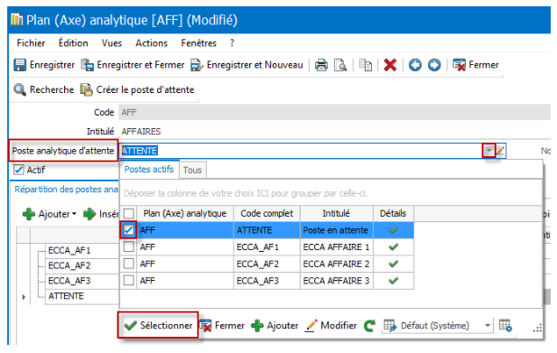Expand the Défaut (Système) view dropdown
The width and height of the screenshot is (557, 353).
tap(487, 326)
